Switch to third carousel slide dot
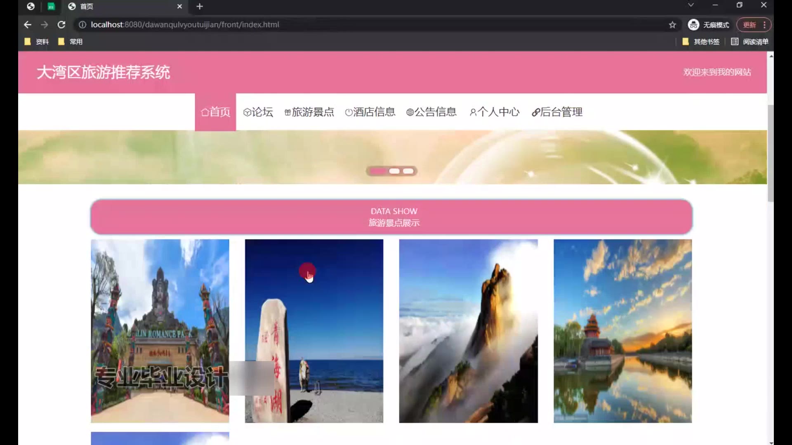The image size is (792, 445). [408, 171]
